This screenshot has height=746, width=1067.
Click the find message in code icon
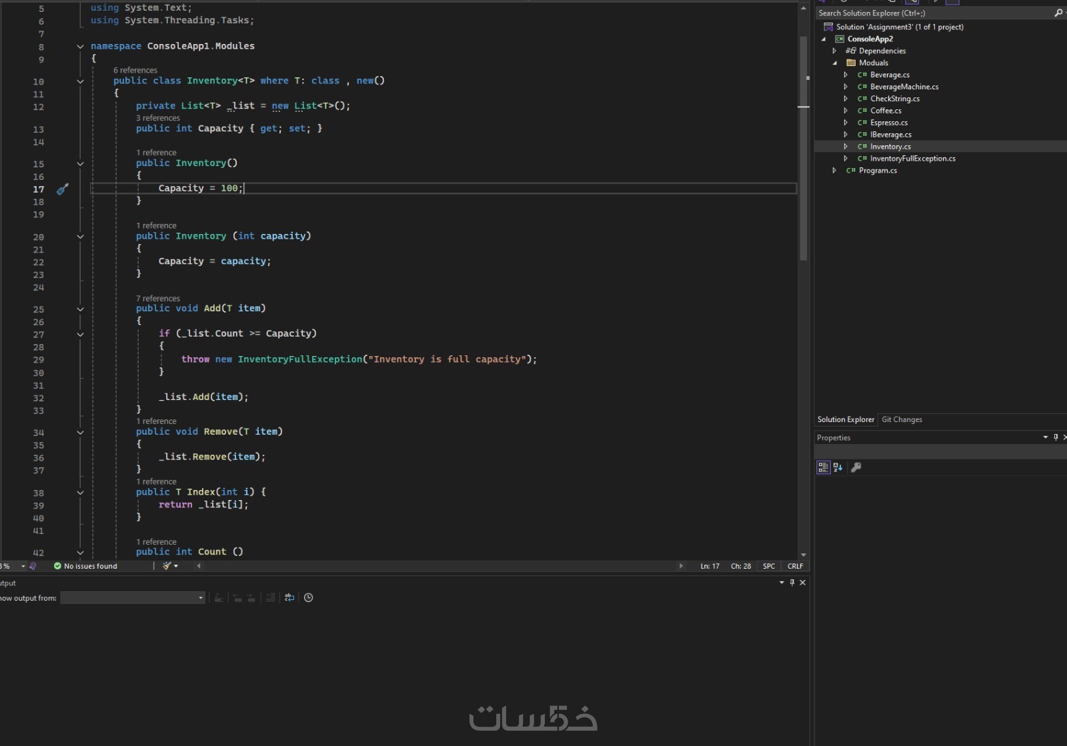[219, 598]
